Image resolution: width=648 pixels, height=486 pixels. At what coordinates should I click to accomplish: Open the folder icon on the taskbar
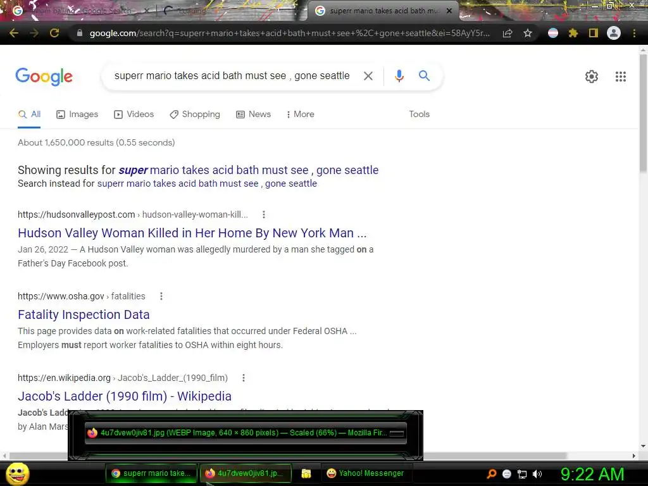(306, 473)
